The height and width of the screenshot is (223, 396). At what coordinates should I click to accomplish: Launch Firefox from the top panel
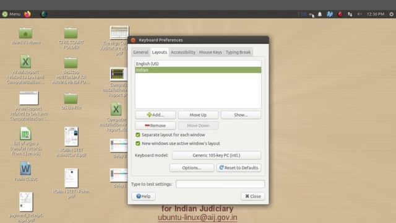click(27, 14)
